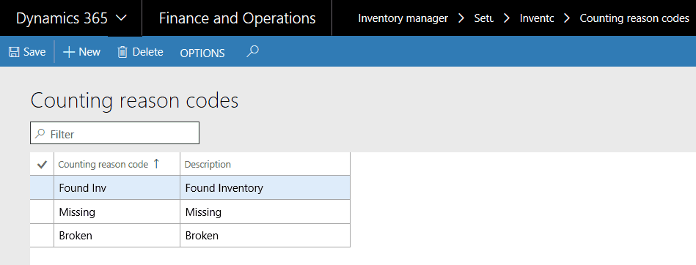
Task: Click the New plus icon
Action: (x=69, y=52)
